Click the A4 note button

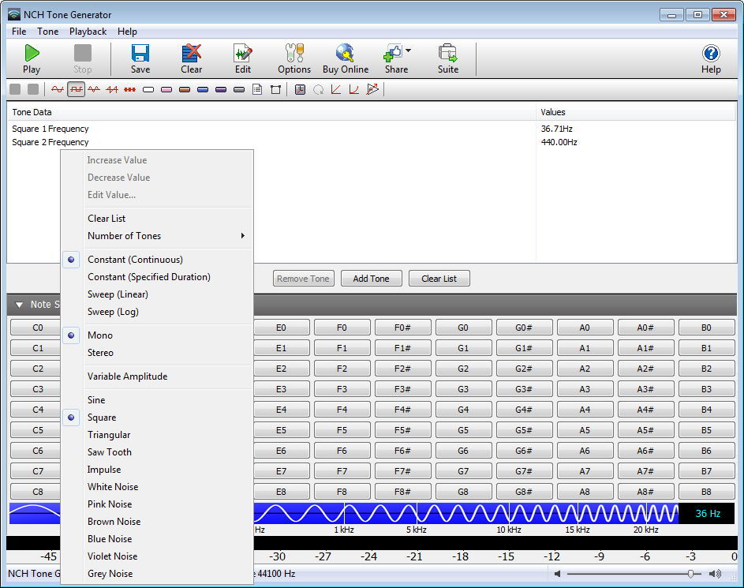585,410
